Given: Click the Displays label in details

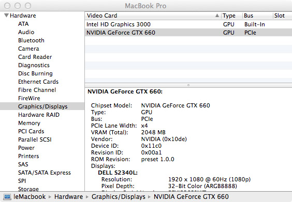Looking at the screenshot, I should coord(103,166).
